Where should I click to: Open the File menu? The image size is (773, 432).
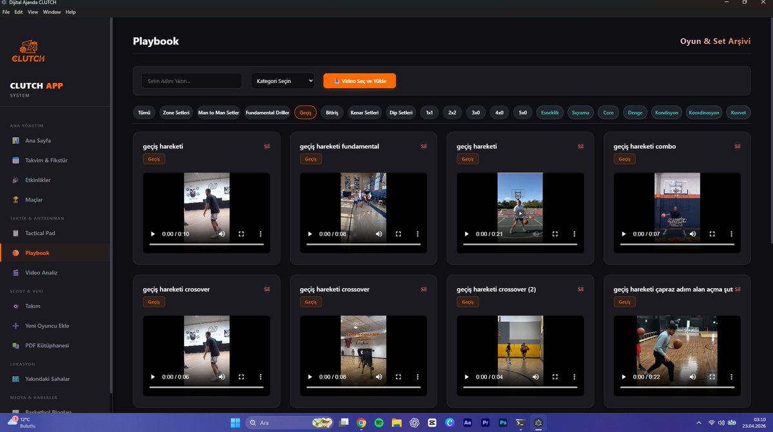6,12
